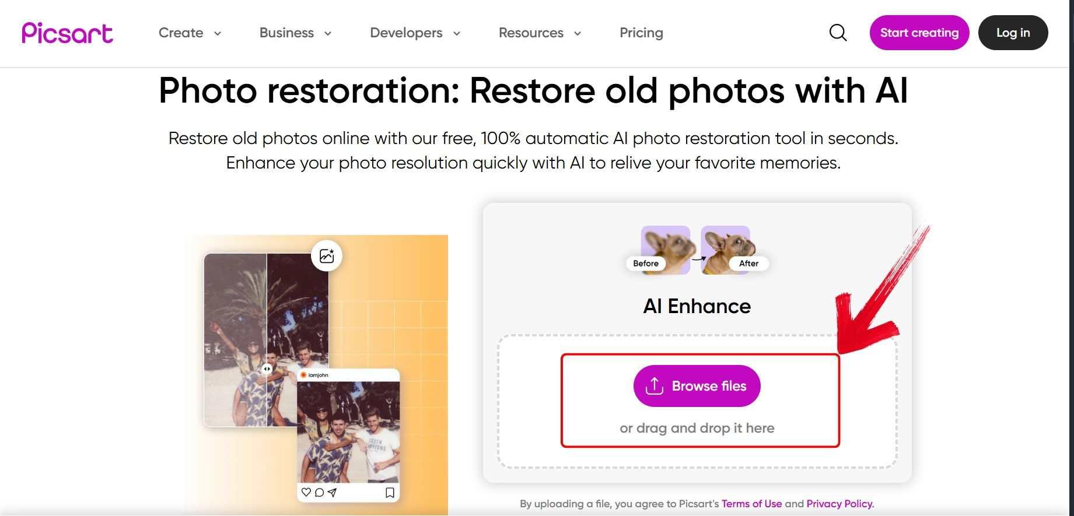Click the Picsart logo

[67, 33]
